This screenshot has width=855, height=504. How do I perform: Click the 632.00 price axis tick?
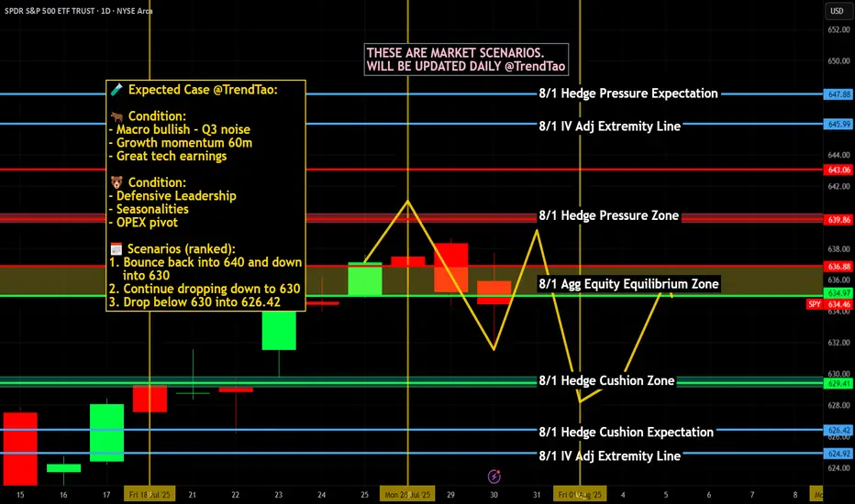coord(838,342)
